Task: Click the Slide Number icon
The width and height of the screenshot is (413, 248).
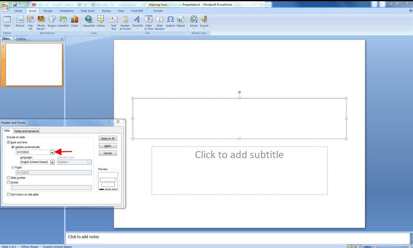Action: click(x=160, y=19)
